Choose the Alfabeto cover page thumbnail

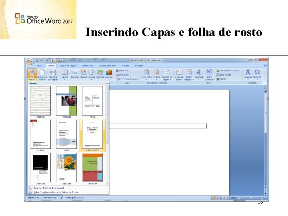[40, 101]
